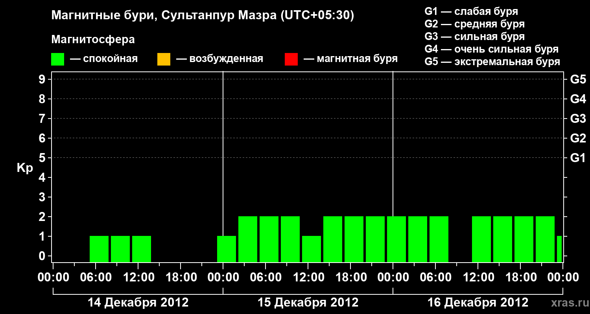Click 15 December bar just after 18:00

coord(354,239)
